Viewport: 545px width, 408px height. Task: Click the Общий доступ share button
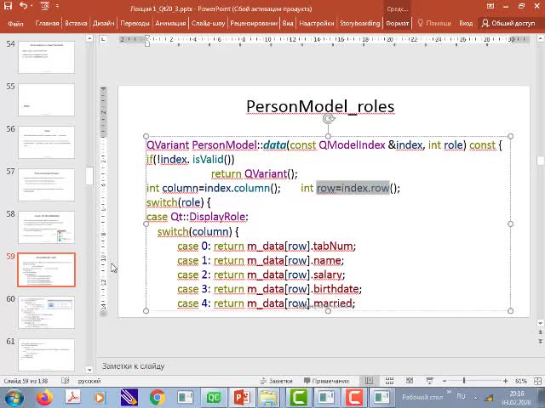click(x=508, y=23)
